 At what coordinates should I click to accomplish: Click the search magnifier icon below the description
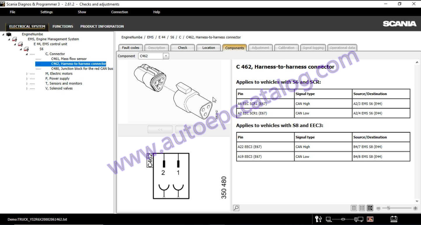pyautogui.click(x=236, y=208)
